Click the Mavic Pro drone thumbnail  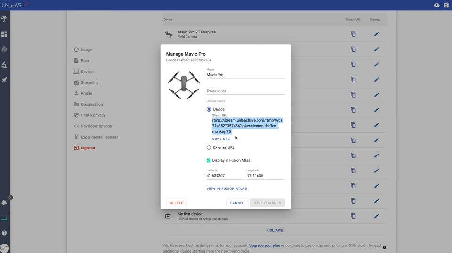(184, 85)
